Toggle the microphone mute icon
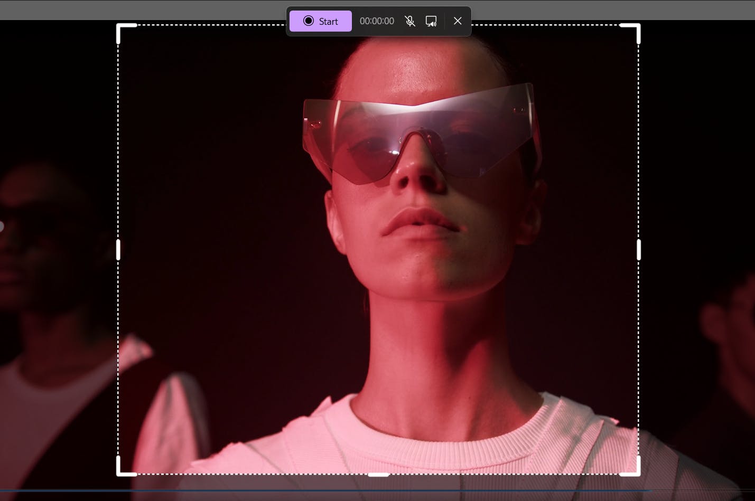This screenshot has width=755, height=501. coord(409,21)
